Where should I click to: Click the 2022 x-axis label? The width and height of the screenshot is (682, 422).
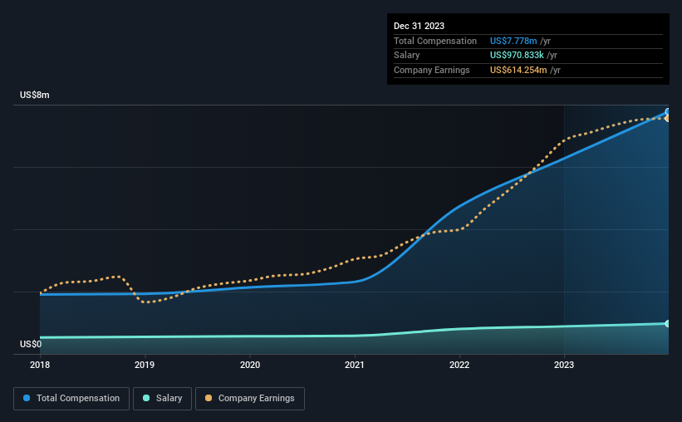pyautogui.click(x=459, y=365)
